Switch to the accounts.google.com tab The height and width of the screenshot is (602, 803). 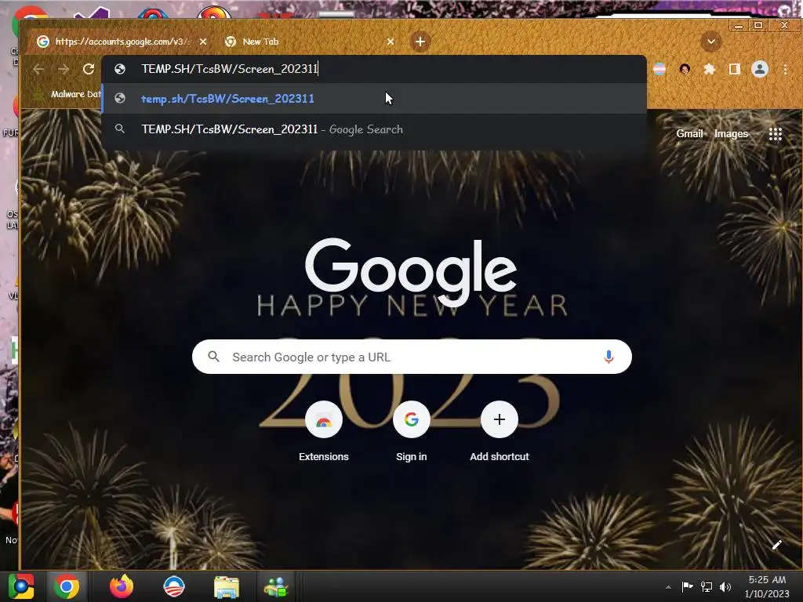pyautogui.click(x=120, y=42)
